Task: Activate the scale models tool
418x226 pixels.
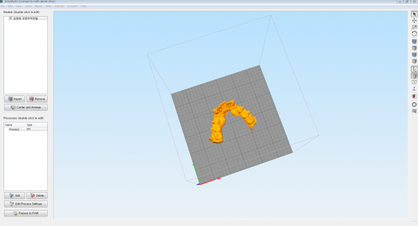Action: pos(414,27)
